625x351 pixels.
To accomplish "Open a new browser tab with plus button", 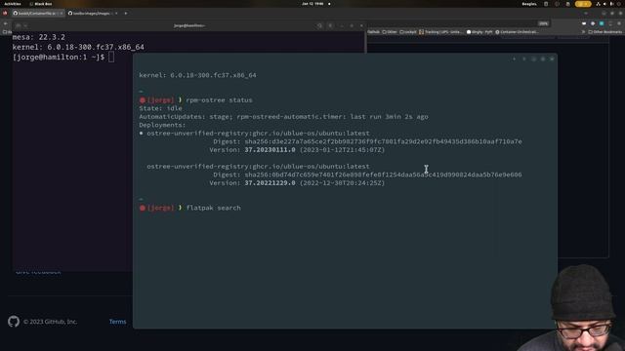I will pos(126,13).
